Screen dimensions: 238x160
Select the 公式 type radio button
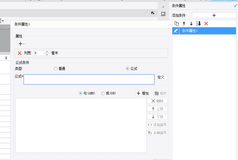click(127, 69)
